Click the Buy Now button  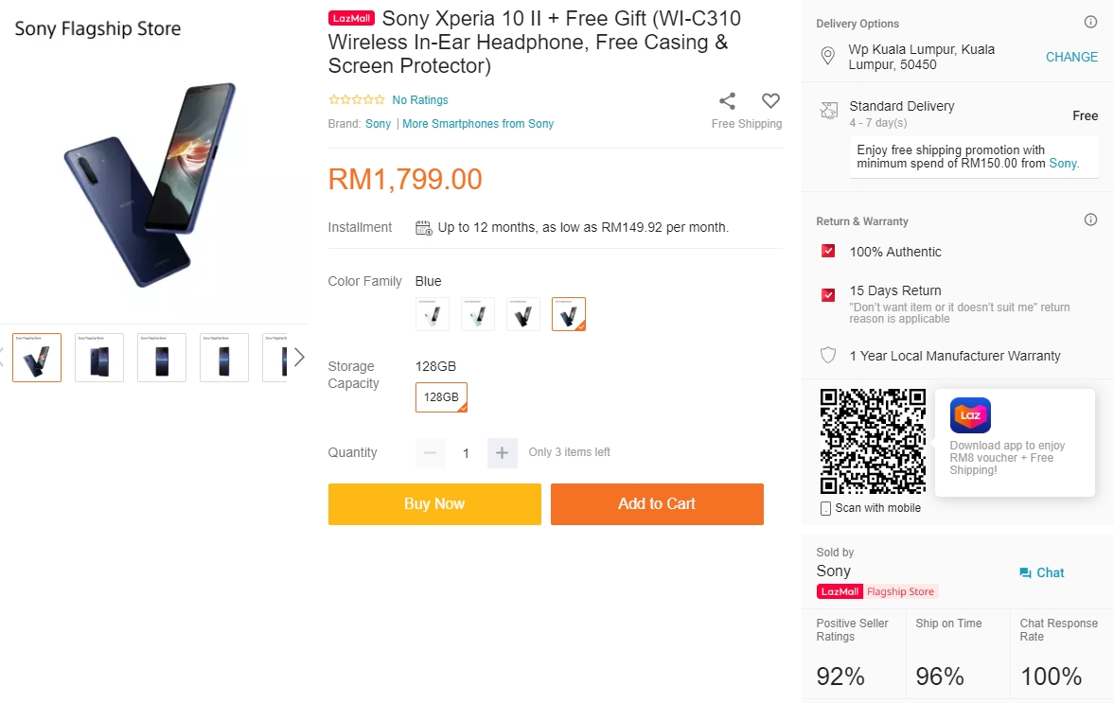(434, 503)
